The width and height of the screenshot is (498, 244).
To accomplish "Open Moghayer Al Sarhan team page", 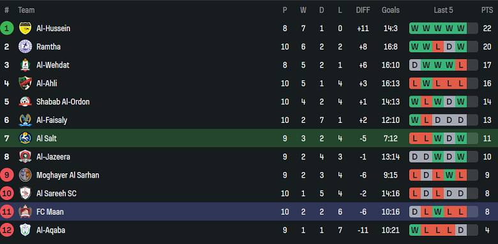I will [68, 175].
